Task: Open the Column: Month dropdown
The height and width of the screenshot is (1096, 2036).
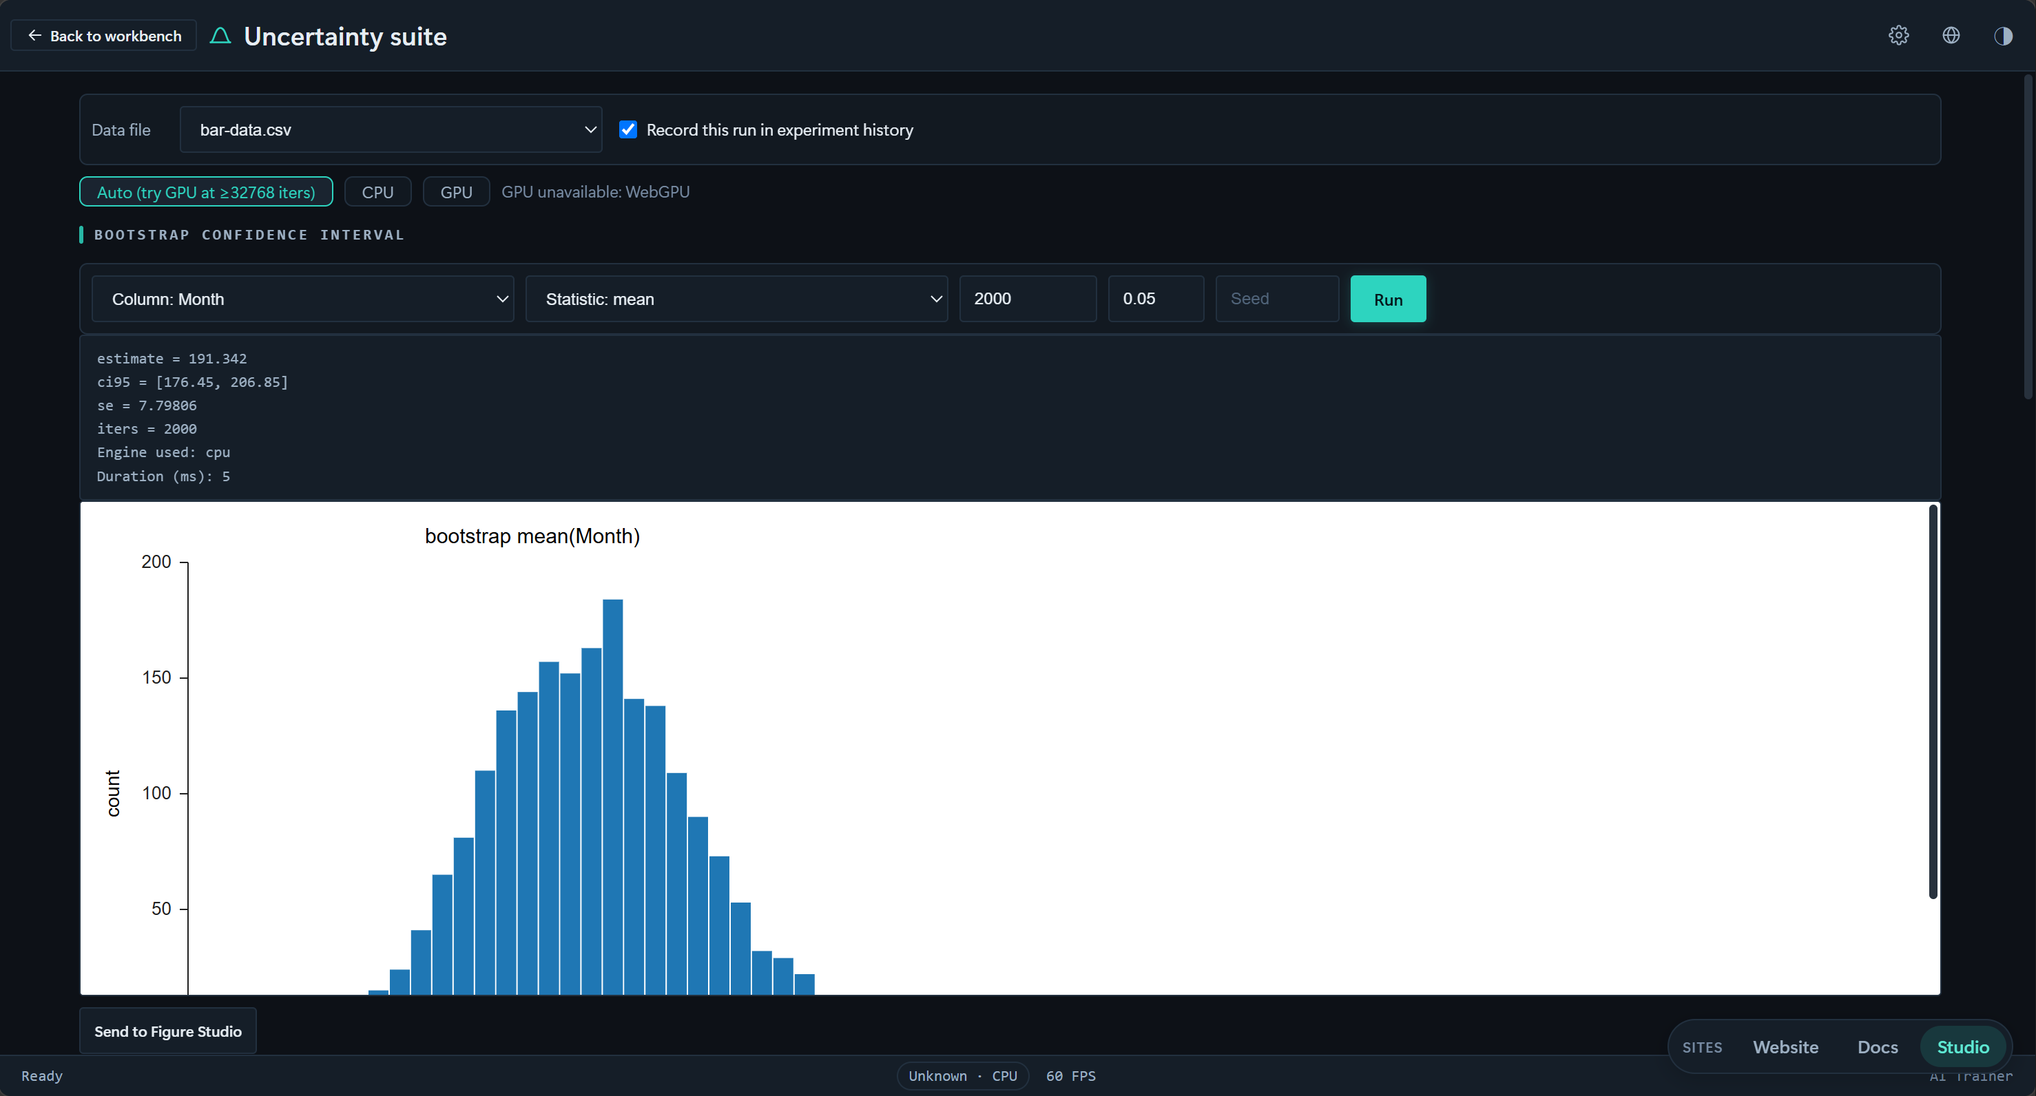Action: coord(302,299)
